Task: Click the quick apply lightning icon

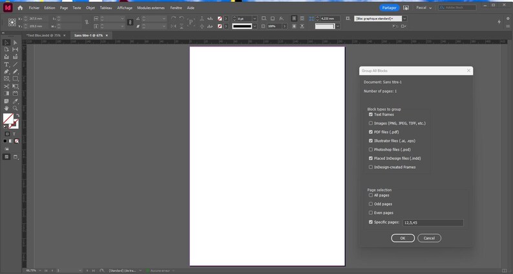Action: (x=499, y=21)
